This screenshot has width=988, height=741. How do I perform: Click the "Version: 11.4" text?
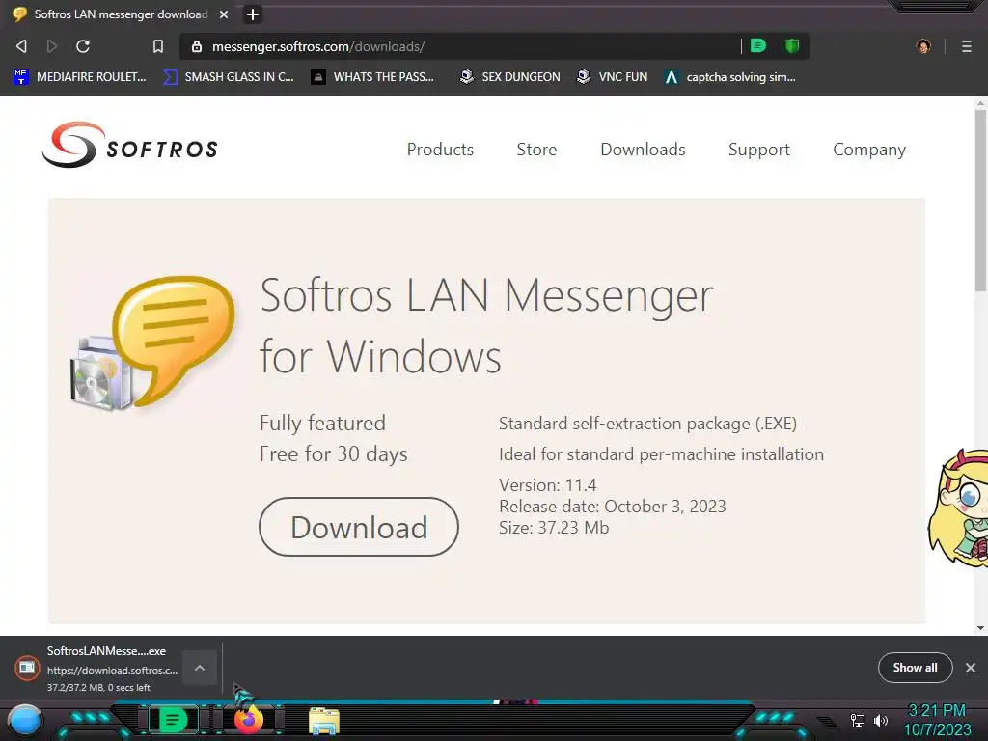pyautogui.click(x=548, y=485)
